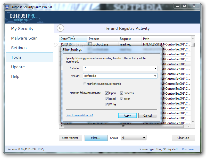This screenshot has width=207, height=159.
Task: Sort by Process column header
Action: [103, 39]
